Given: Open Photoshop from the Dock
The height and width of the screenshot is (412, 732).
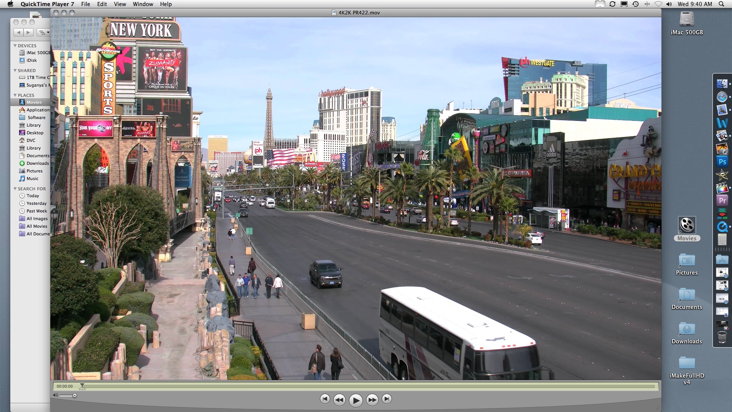Looking at the screenshot, I should 722,162.
